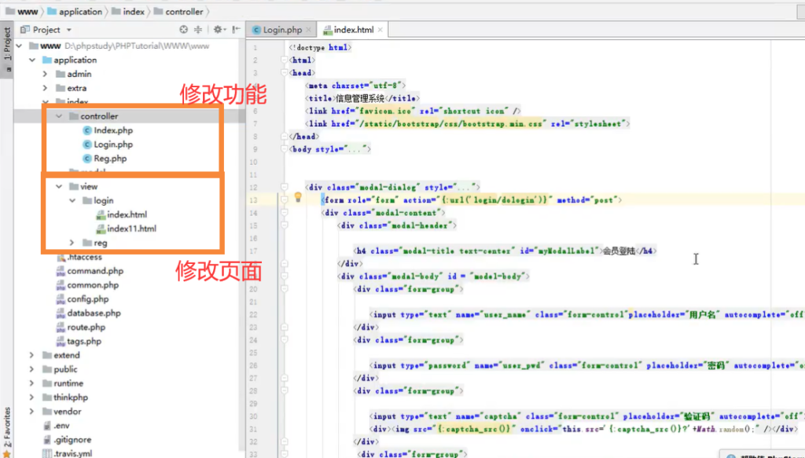The image size is (805, 458).
Task: Fold the modal-content div at line 14
Action: pyautogui.click(x=285, y=213)
